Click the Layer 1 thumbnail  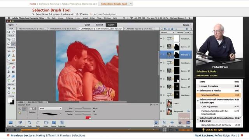pos(169,103)
